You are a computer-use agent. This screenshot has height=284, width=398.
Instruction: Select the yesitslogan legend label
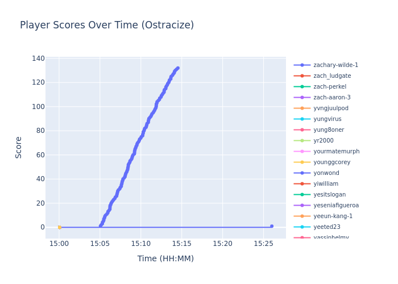pos(329,195)
